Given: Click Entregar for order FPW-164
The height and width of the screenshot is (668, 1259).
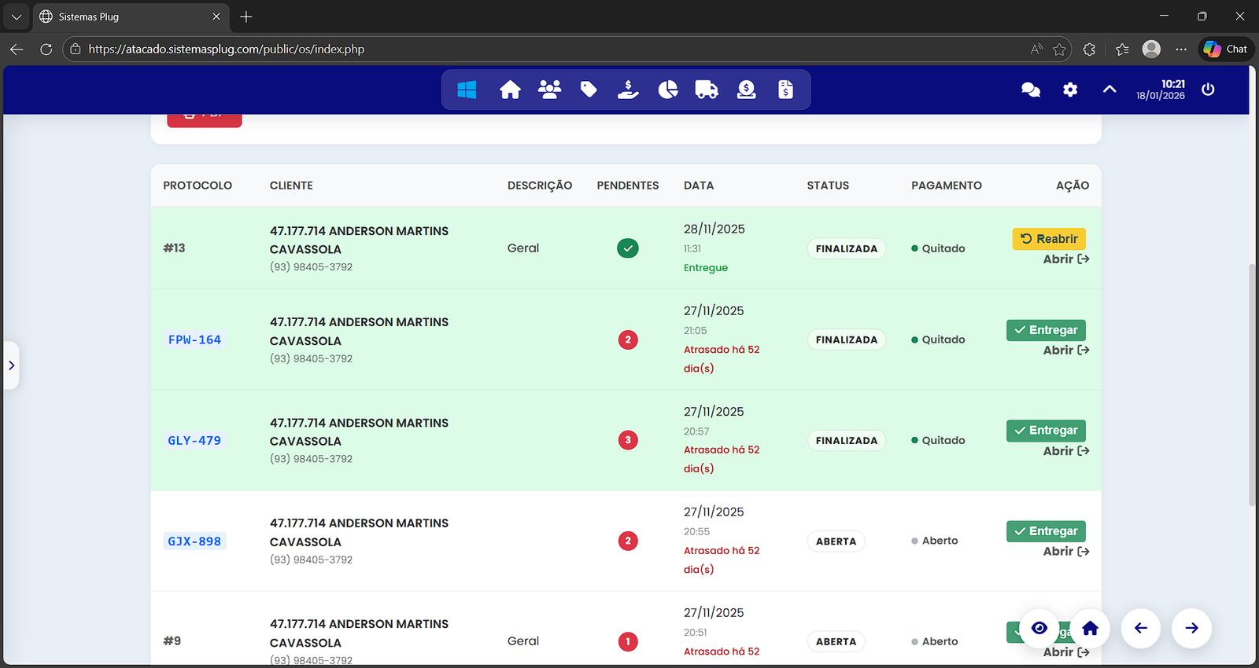Looking at the screenshot, I should (1046, 330).
